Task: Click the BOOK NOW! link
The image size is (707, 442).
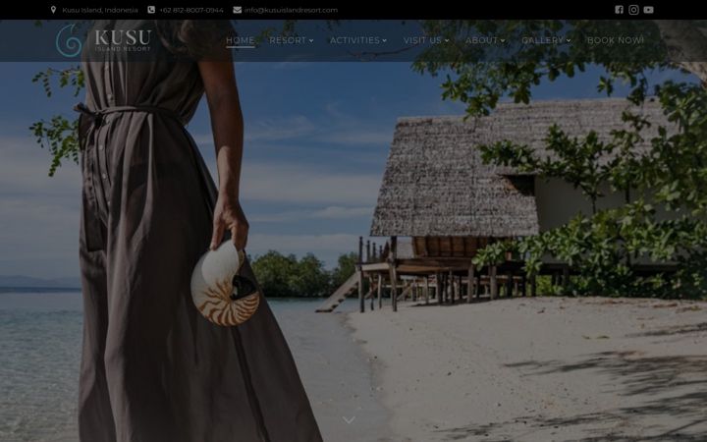Action: [616, 40]
